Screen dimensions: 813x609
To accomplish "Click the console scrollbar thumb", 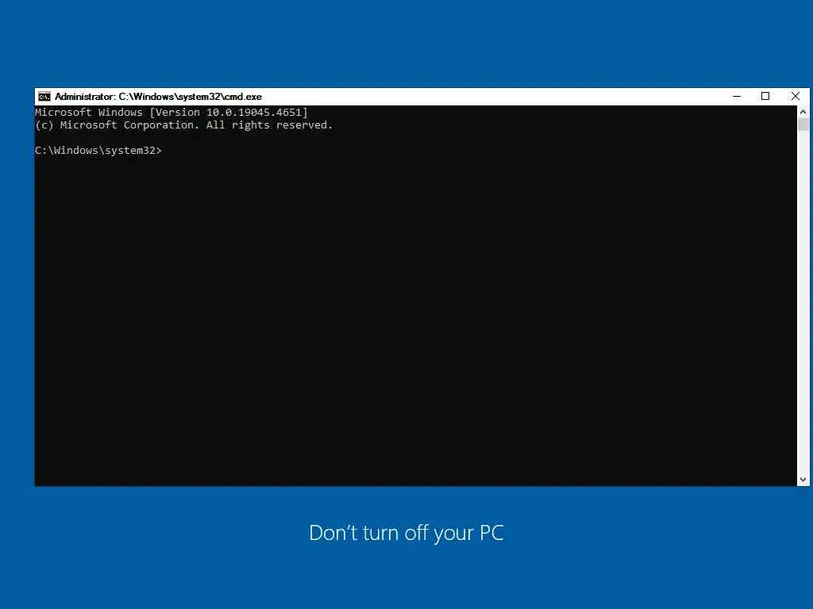I will [803, 124].
